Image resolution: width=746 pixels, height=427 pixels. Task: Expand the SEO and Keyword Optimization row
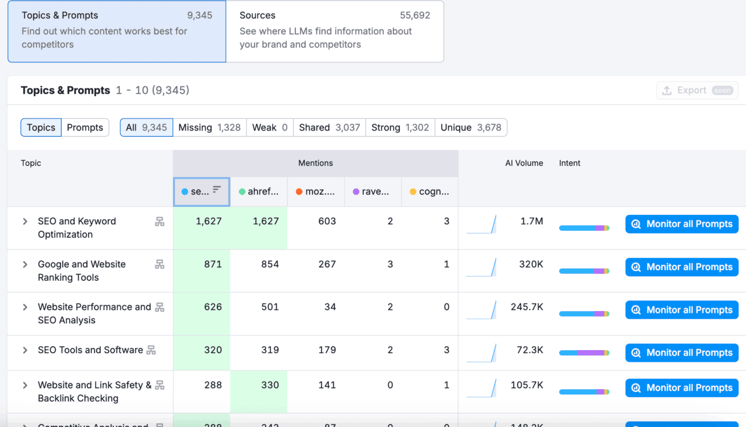point(25,221)
